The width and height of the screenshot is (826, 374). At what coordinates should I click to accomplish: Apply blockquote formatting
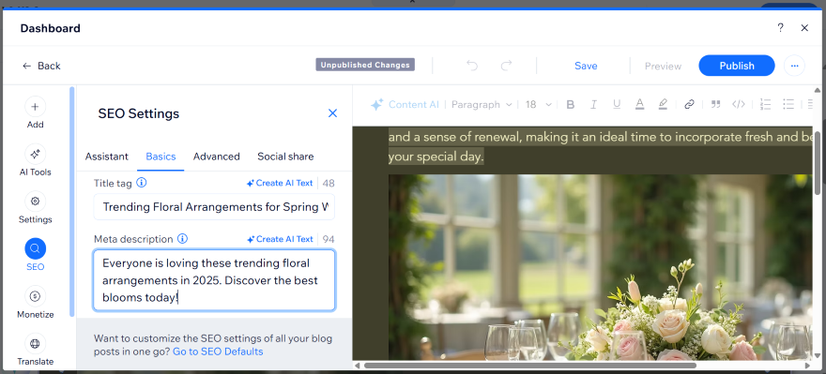(x=715, y=105)
